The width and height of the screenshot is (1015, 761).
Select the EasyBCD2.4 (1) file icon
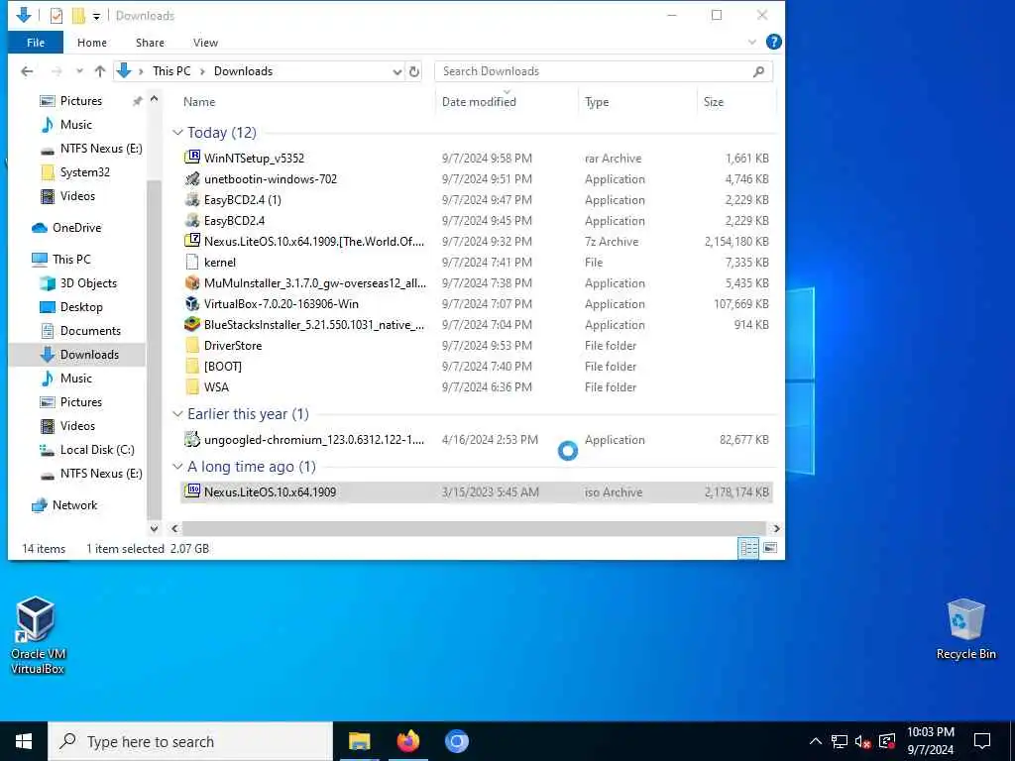192,199
